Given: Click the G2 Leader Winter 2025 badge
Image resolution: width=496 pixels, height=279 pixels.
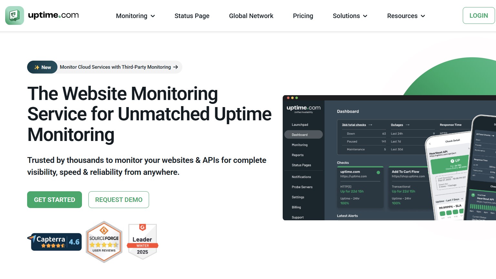Looking at the screenshot, I should pos(142,242).
